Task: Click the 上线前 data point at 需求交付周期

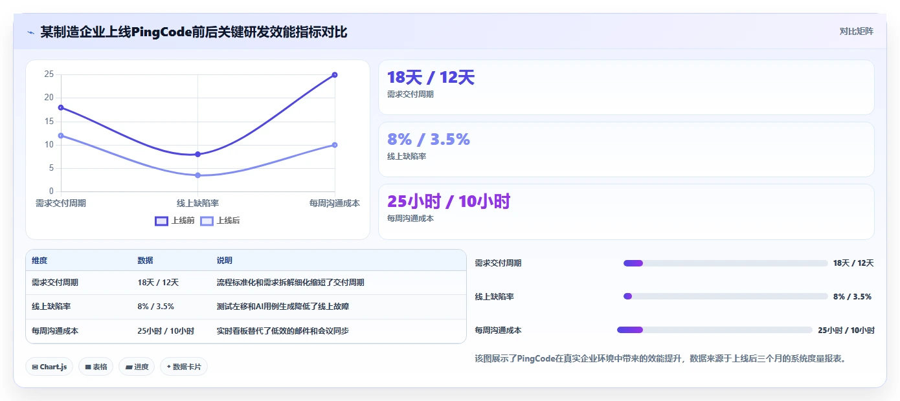Action: pyautogui.click(x=61, y=107)
